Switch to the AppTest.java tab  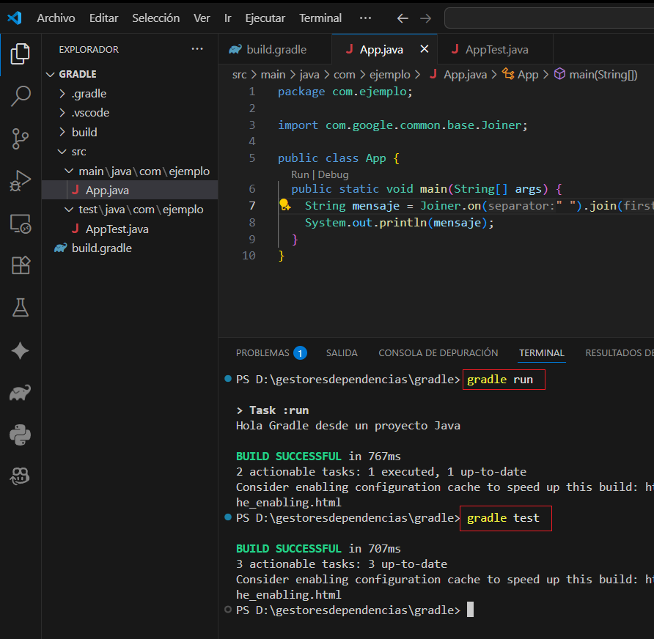click(x=496, y=50)
